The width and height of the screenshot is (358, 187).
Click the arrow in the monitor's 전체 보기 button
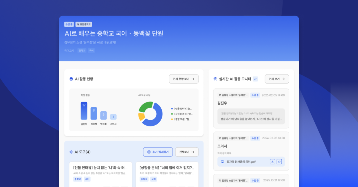283,79
